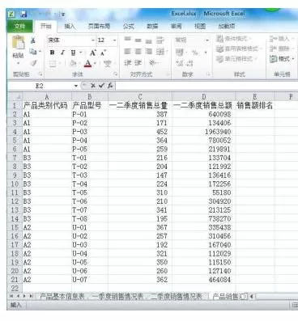Confirm entry with checkmark in formula bar
Viewport: 298px width, 321px height.
(101, 86)
